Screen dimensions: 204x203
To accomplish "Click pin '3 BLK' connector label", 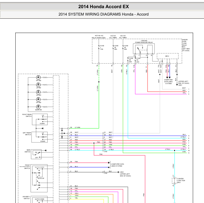I will click(x=74, y=171).
